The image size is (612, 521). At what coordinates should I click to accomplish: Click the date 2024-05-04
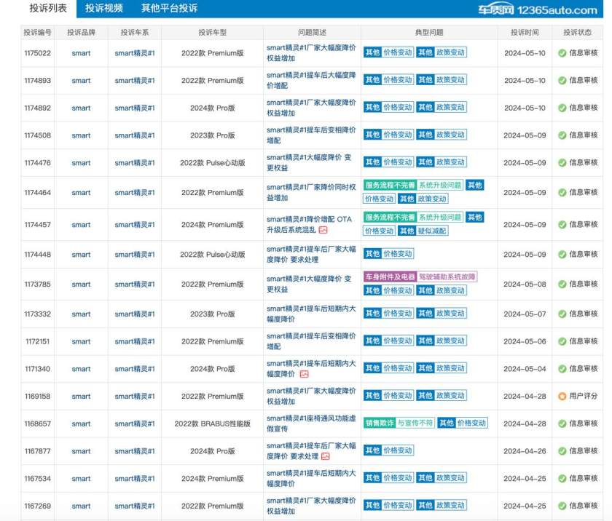525,369
